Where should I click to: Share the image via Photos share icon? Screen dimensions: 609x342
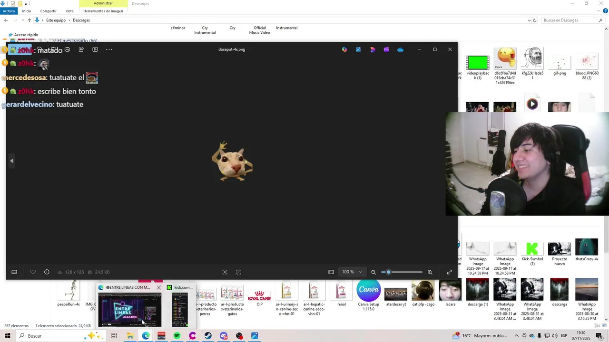[x=81, y=49]
